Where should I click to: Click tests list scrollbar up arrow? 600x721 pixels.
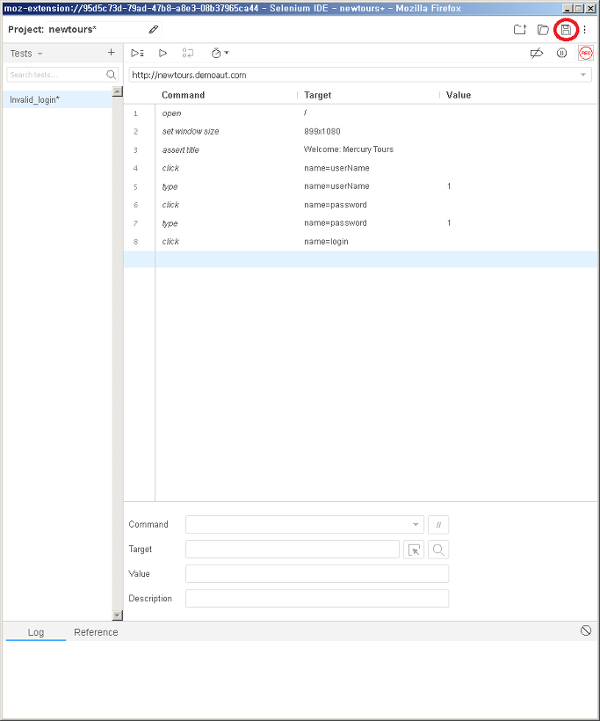pyautogui.click(x=118, y=91)
